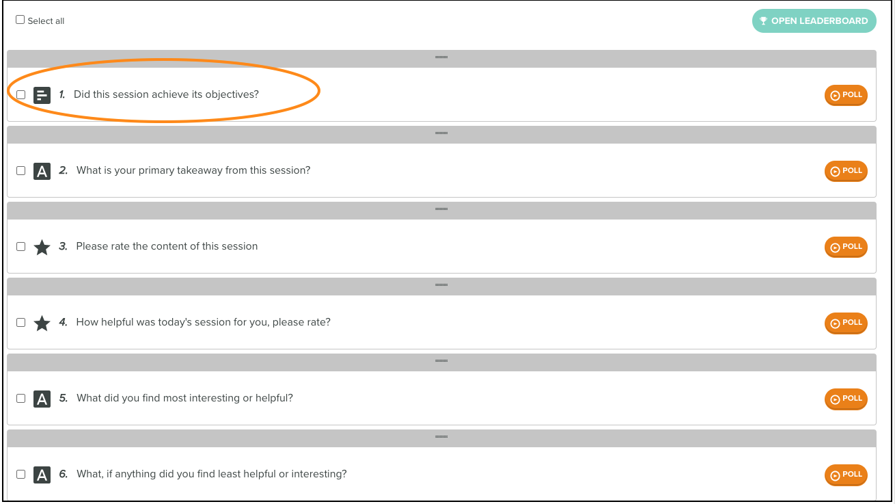This screenshot has width=895, height=504.
Task: Grab the drag handle above question 1
Action: coord(441,57)
